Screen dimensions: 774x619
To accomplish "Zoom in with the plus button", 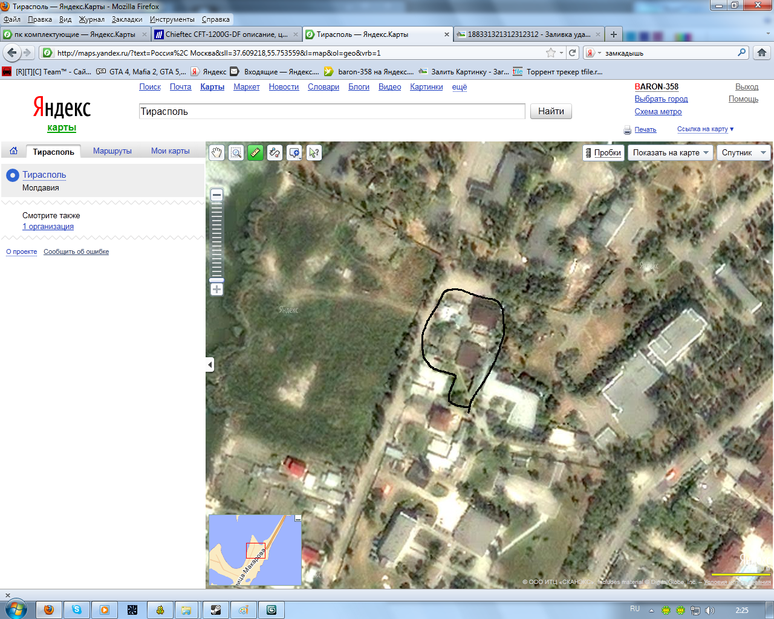I will (x=216, y=289).
